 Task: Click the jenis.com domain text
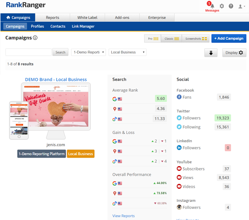[56, 145]
